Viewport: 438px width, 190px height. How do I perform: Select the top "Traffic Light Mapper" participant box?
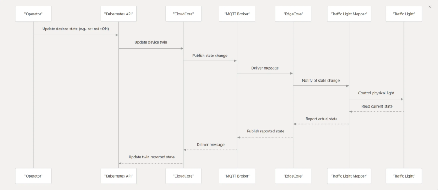(349, 14)
